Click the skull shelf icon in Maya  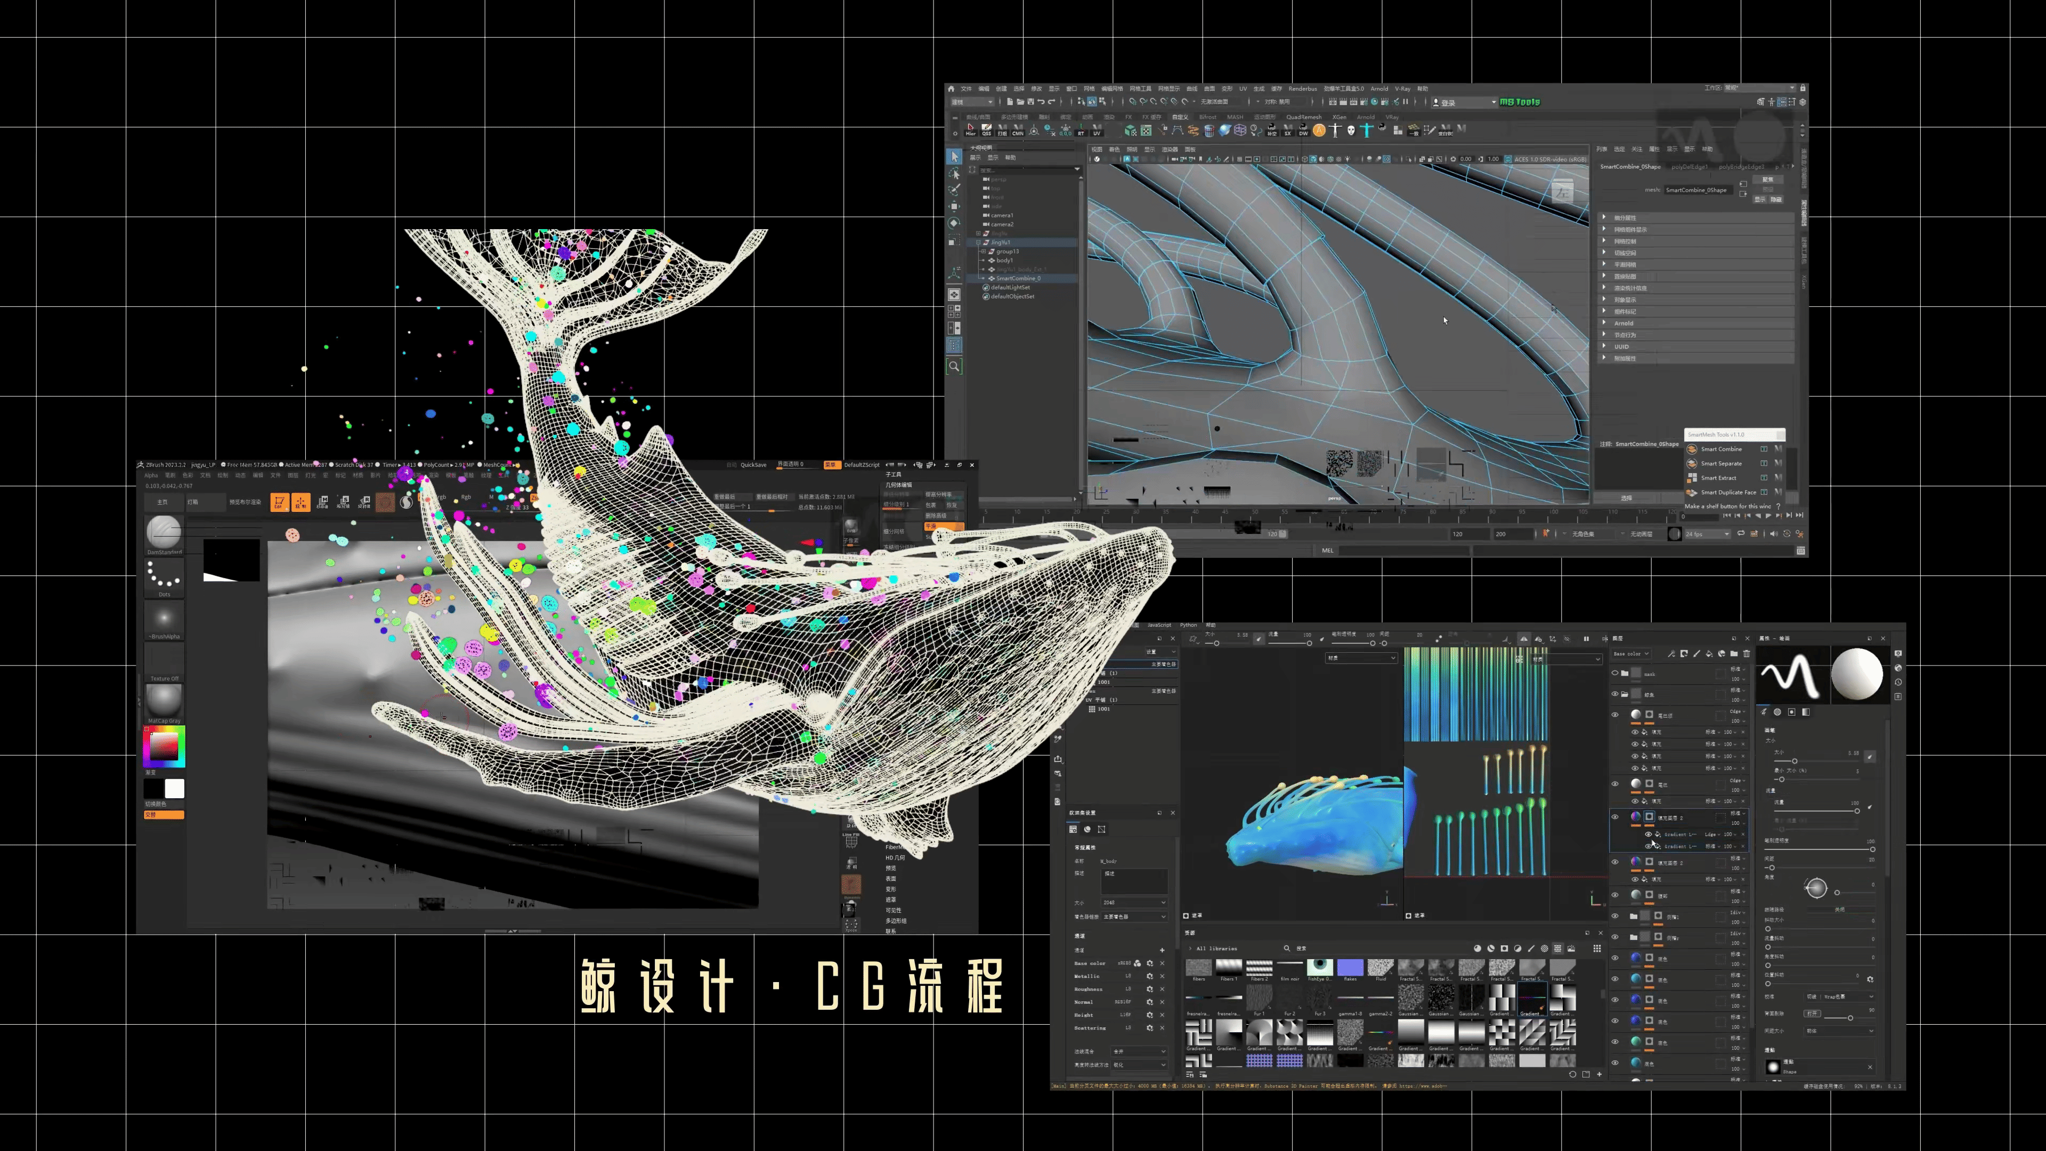pos(1351,130)
